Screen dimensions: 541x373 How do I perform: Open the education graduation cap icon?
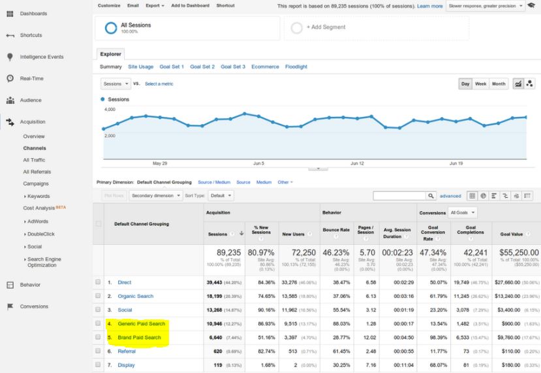coord(531,5)
